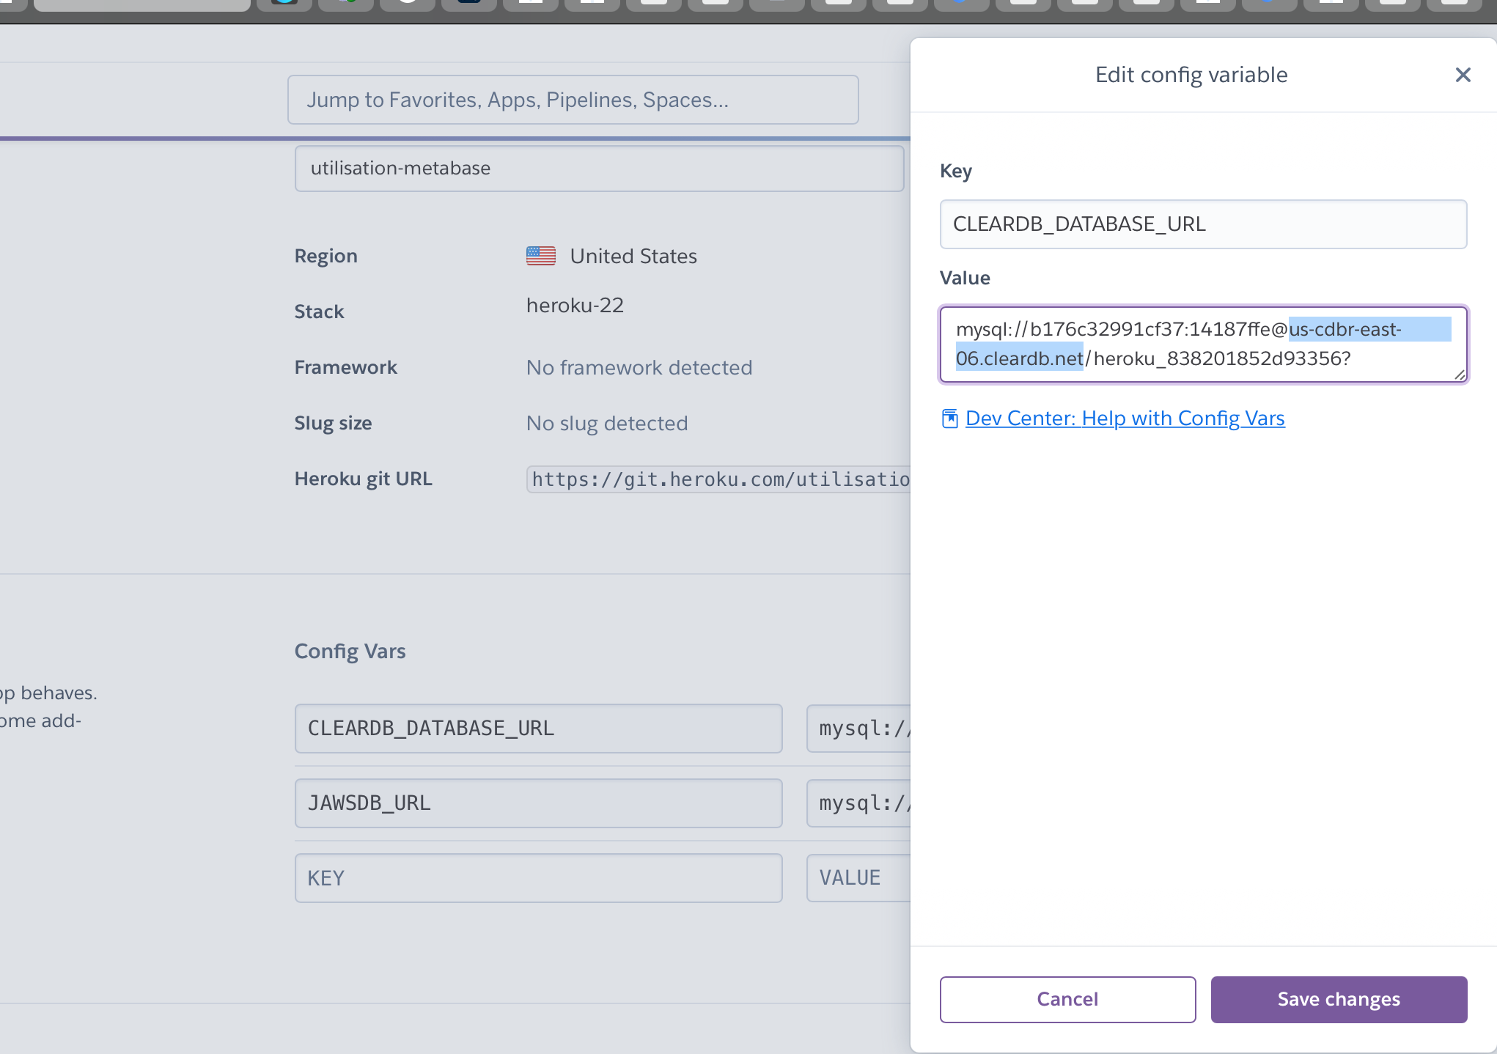
Task: Click the empty KEY input field
Action: pyautogui.click(x=538, y=878)
